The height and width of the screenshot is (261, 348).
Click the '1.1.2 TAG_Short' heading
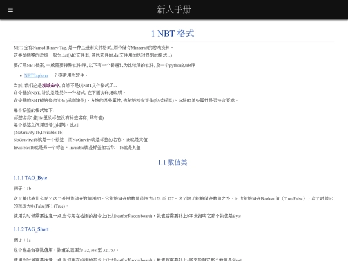tap(31, 229)
